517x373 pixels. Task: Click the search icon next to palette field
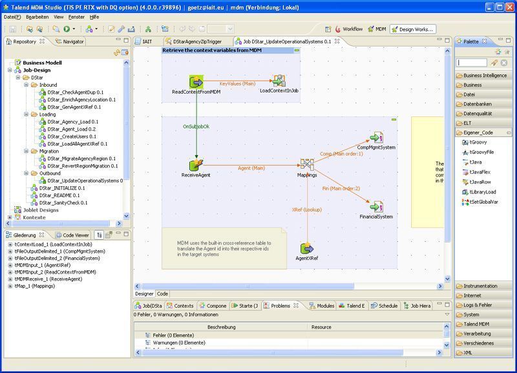[x=494, y=63]
